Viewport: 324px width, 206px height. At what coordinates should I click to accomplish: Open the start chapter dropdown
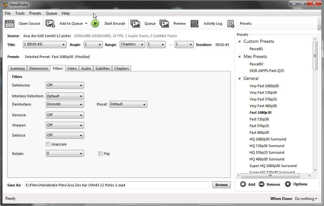[156, 44]
